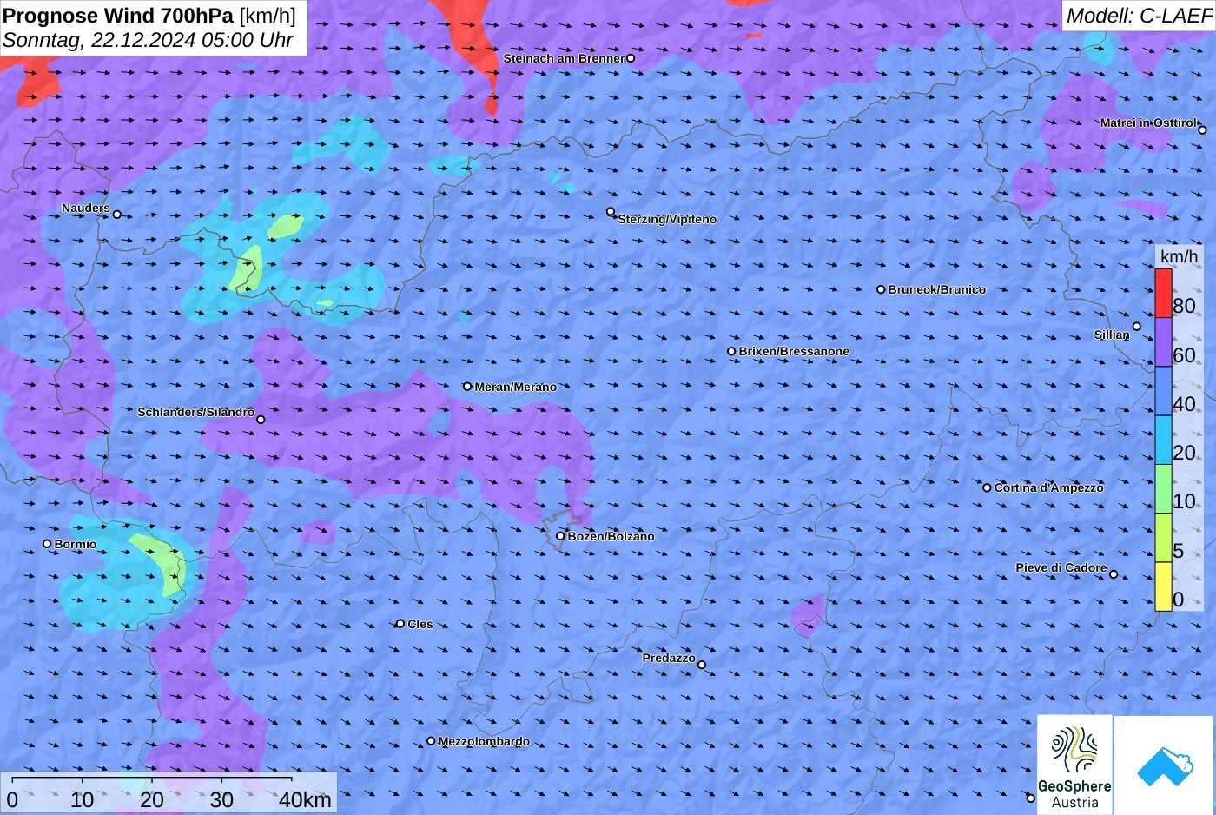Click the 'Steinach am Brenner' label text
This screenshot has height=815, width=1216.
(x=564, y=58)
